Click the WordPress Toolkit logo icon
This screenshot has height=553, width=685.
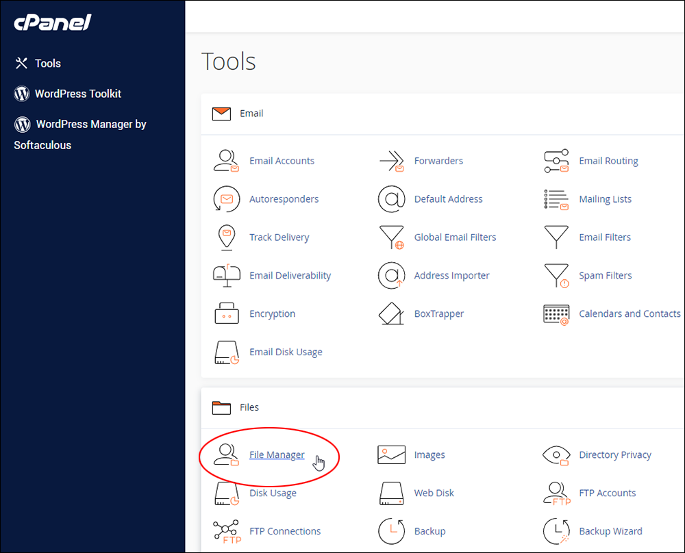[x=22, y=94]
